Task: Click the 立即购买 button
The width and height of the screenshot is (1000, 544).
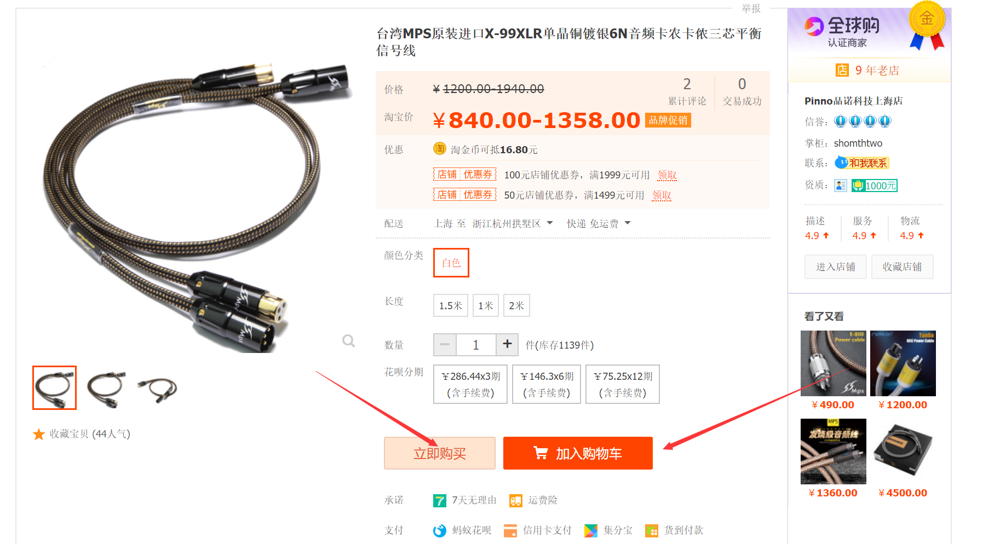Action: 440,453
